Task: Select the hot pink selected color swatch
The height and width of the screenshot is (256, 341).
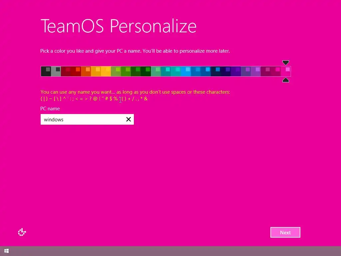Action: pyautogui.click(x=286, y=71)
